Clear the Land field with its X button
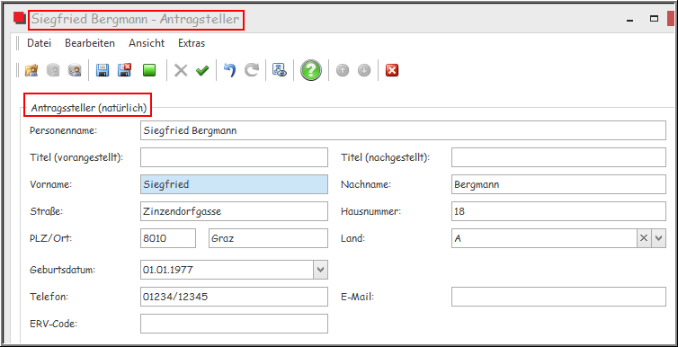This screenshot has width=678, height=347. point(644,238)
